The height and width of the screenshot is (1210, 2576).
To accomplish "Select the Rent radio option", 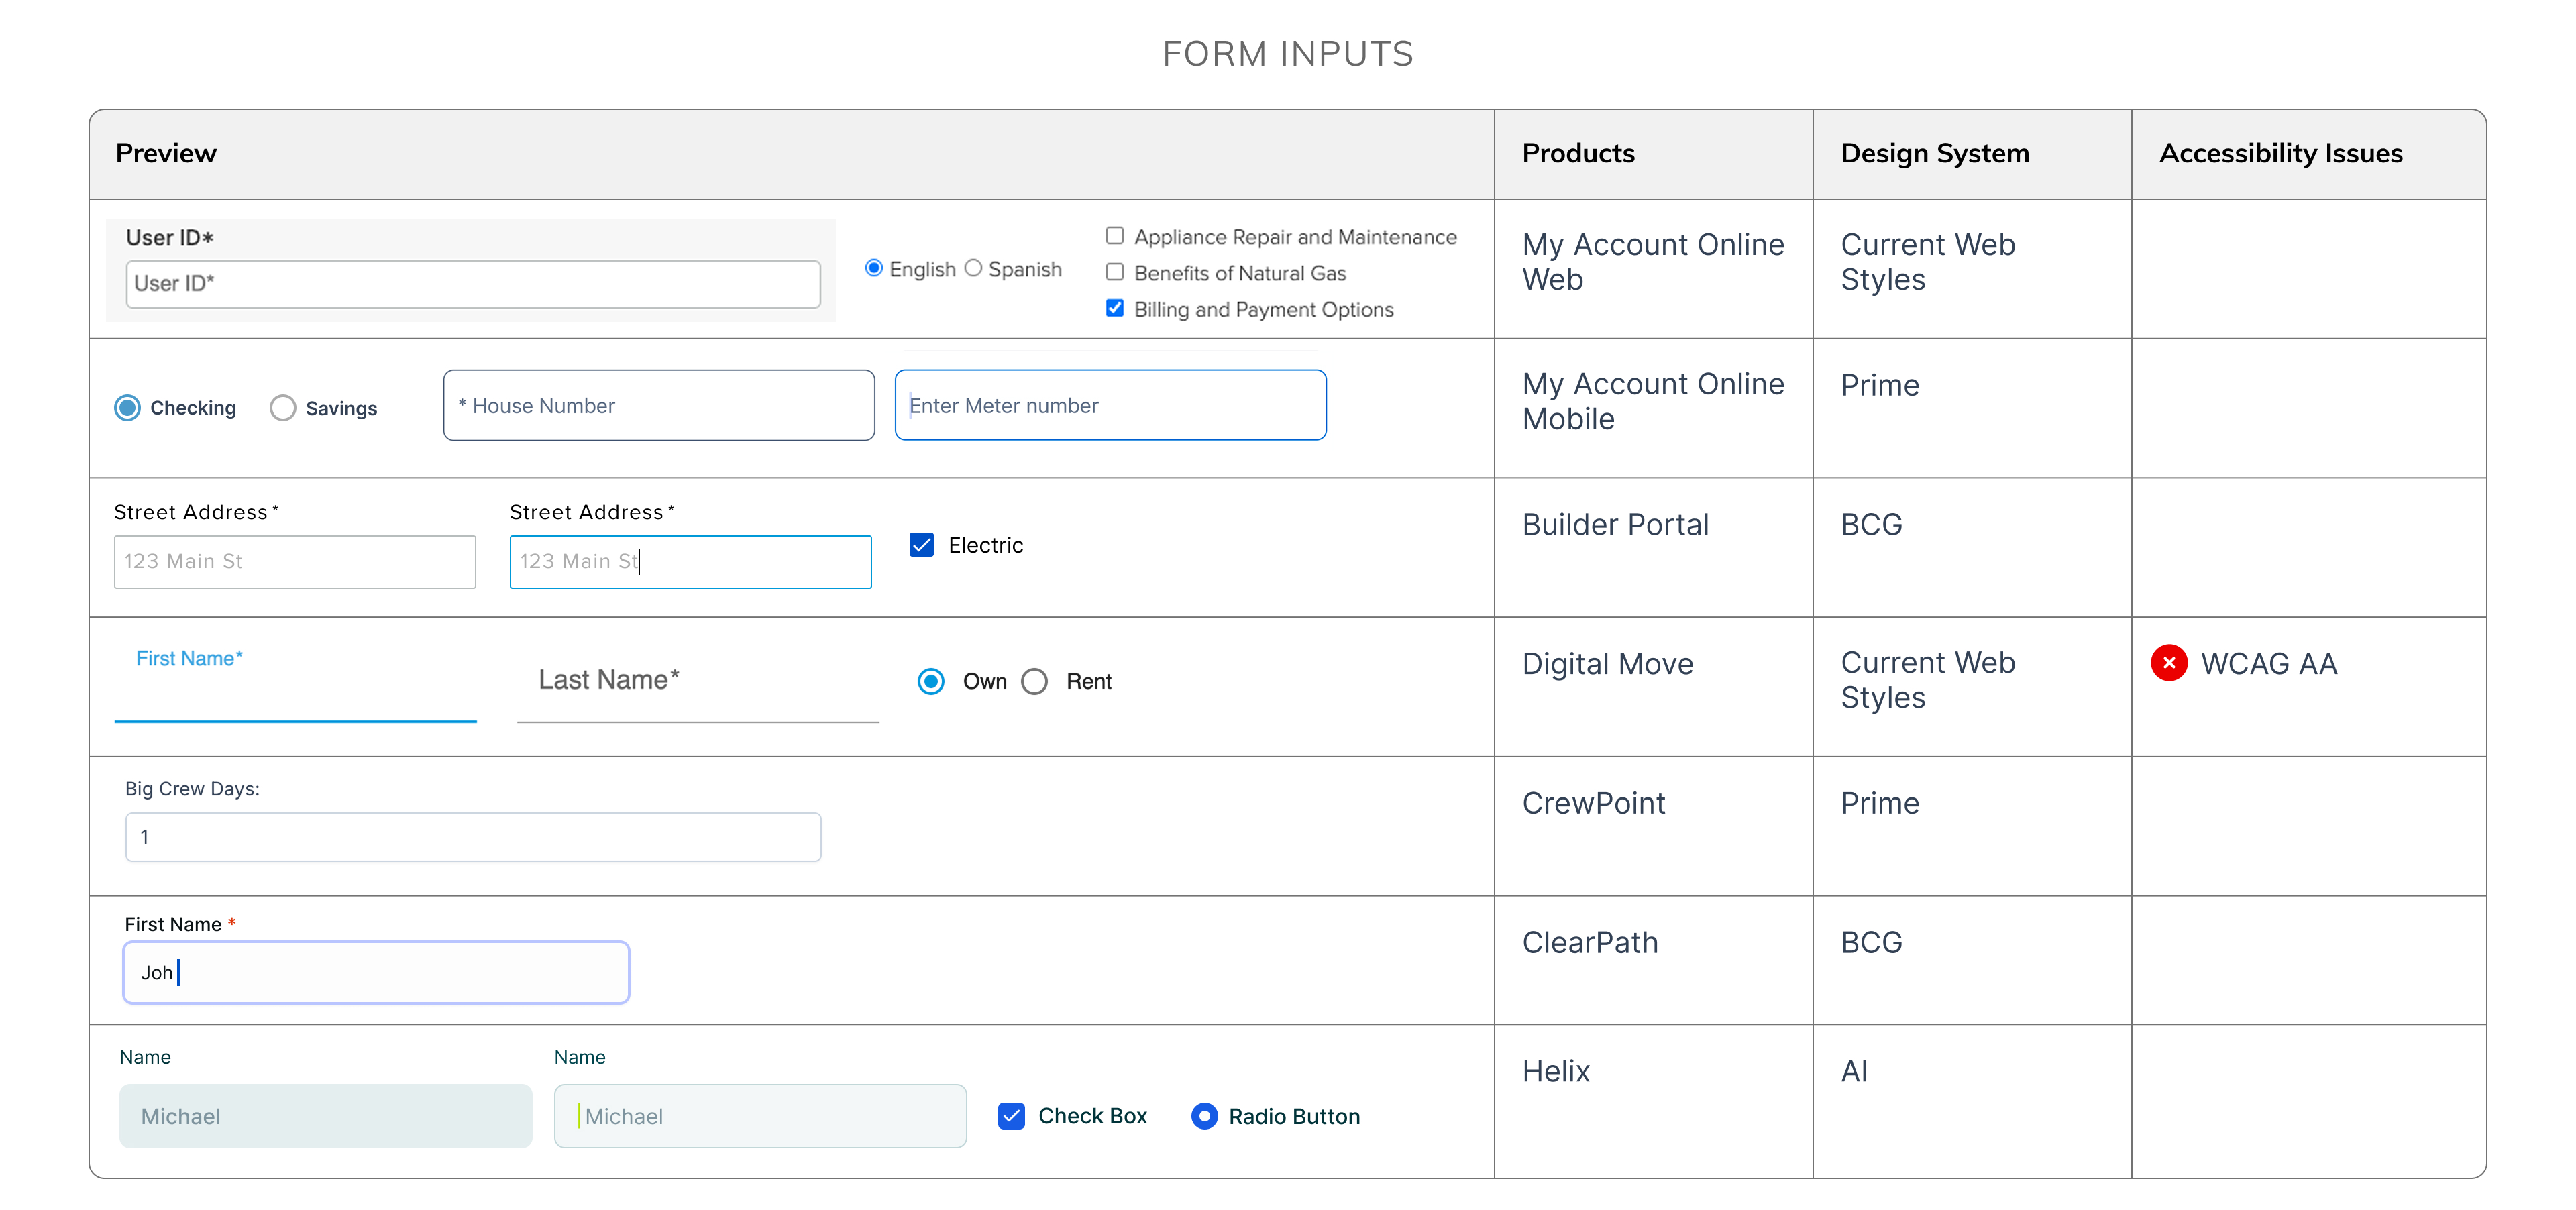I will [1034, 681].
